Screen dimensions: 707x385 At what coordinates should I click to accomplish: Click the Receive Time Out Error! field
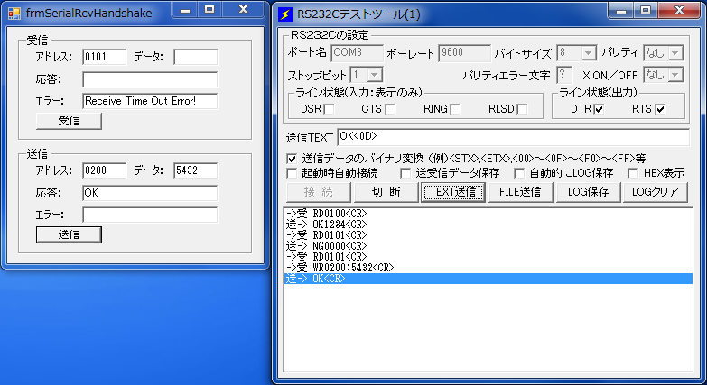150,101
